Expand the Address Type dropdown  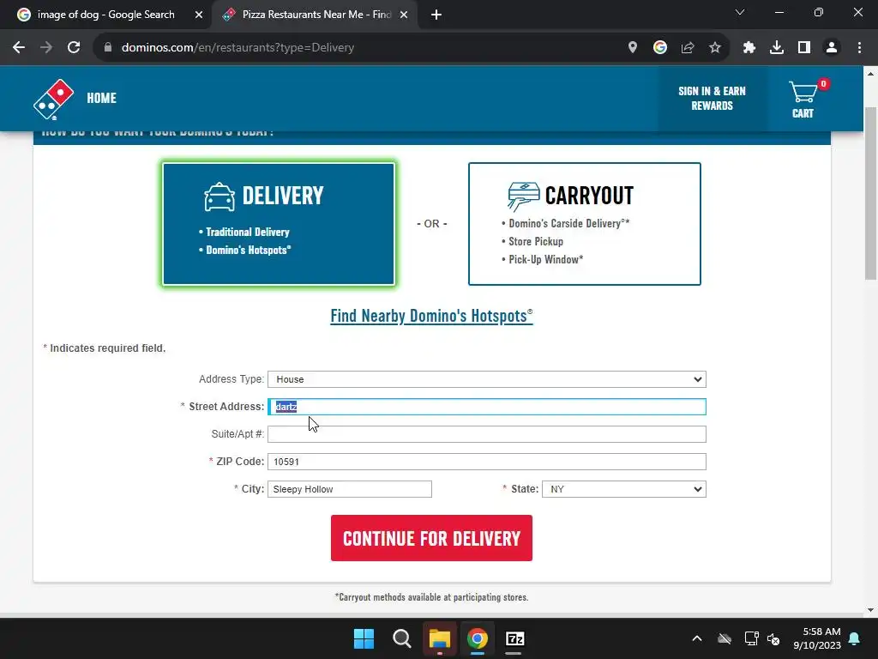point(487,379)
